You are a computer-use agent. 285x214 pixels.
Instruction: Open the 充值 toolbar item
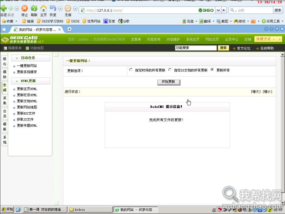[x=190, y=21]
